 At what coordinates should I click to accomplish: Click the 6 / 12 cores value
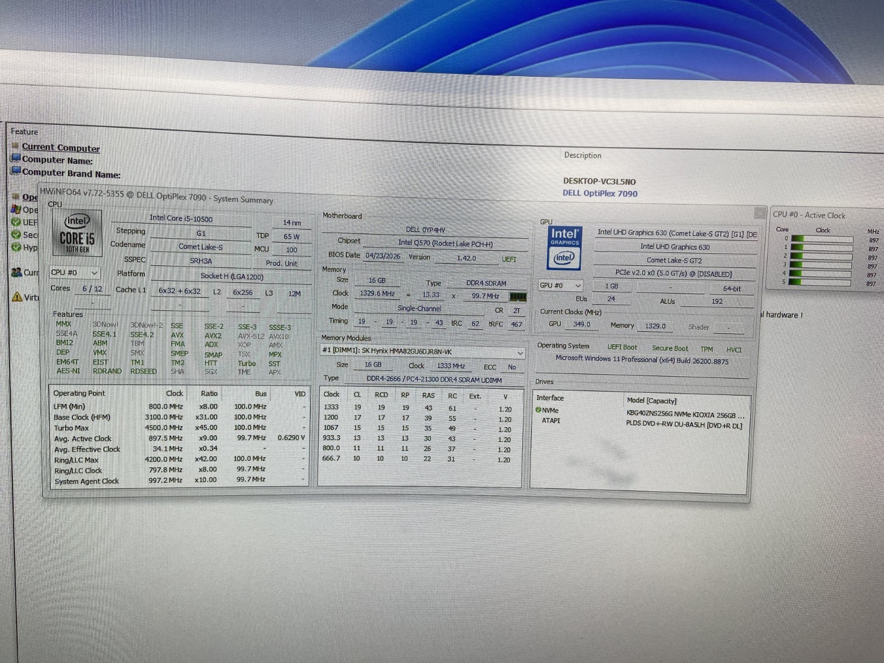[x=92, y=289]
